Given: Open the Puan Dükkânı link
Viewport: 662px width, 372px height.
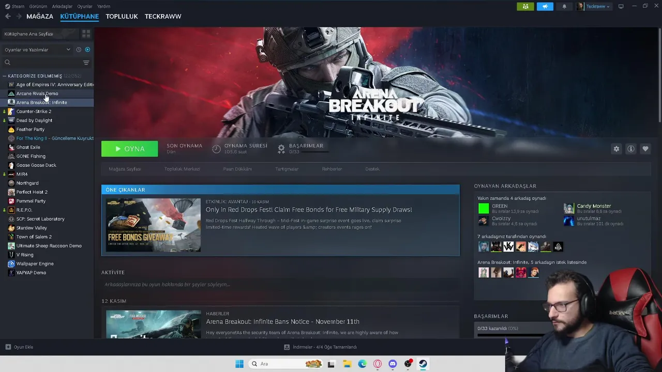Looking at the screenshot, I should [237, 169].
